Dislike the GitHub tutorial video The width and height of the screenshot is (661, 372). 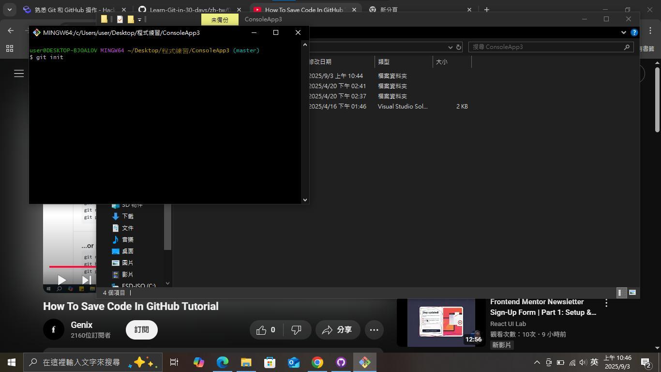pos(296,329)
